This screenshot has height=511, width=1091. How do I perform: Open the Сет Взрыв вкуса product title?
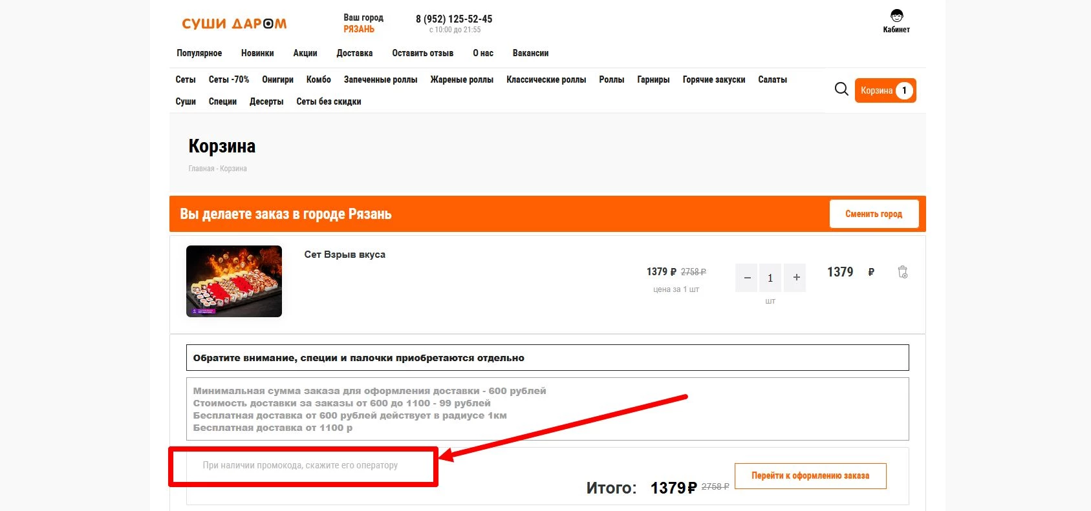click(x=345, y=255)
